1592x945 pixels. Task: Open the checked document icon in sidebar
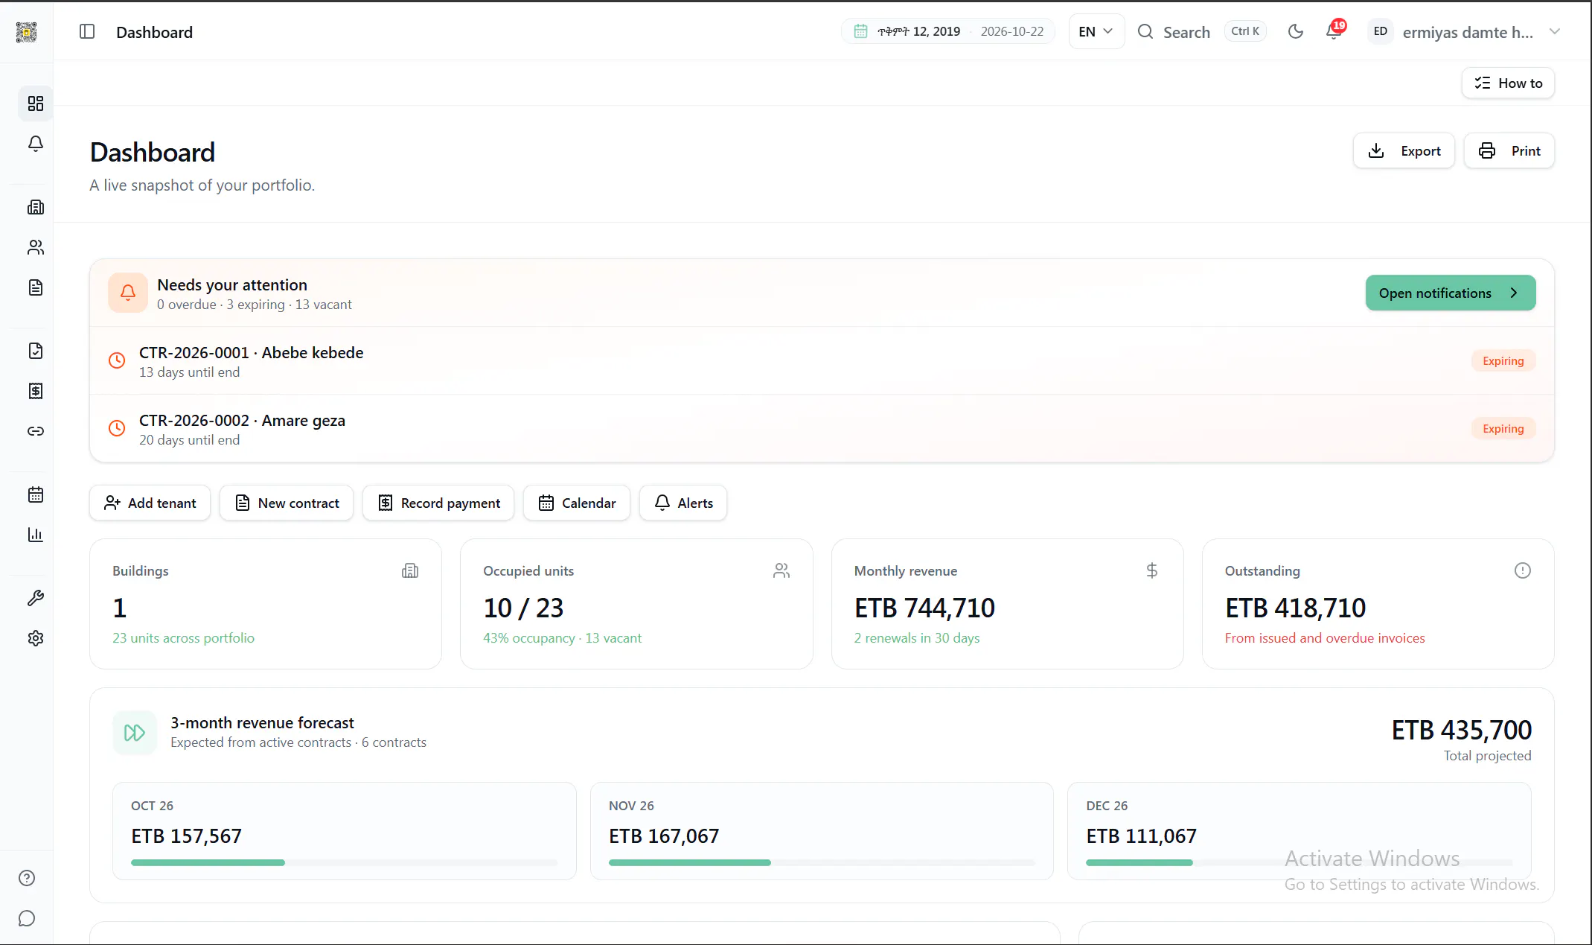36,351
